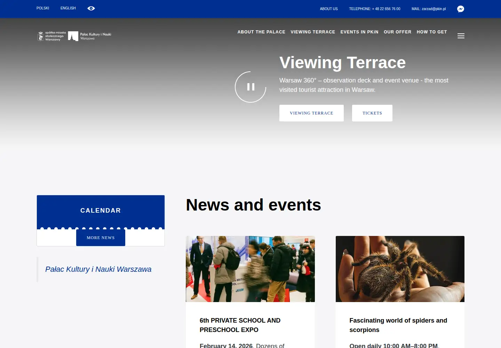This screenshot has height=348, width=501.
Task: Open the Our Offer menu
Action: (x=398, y=32)
